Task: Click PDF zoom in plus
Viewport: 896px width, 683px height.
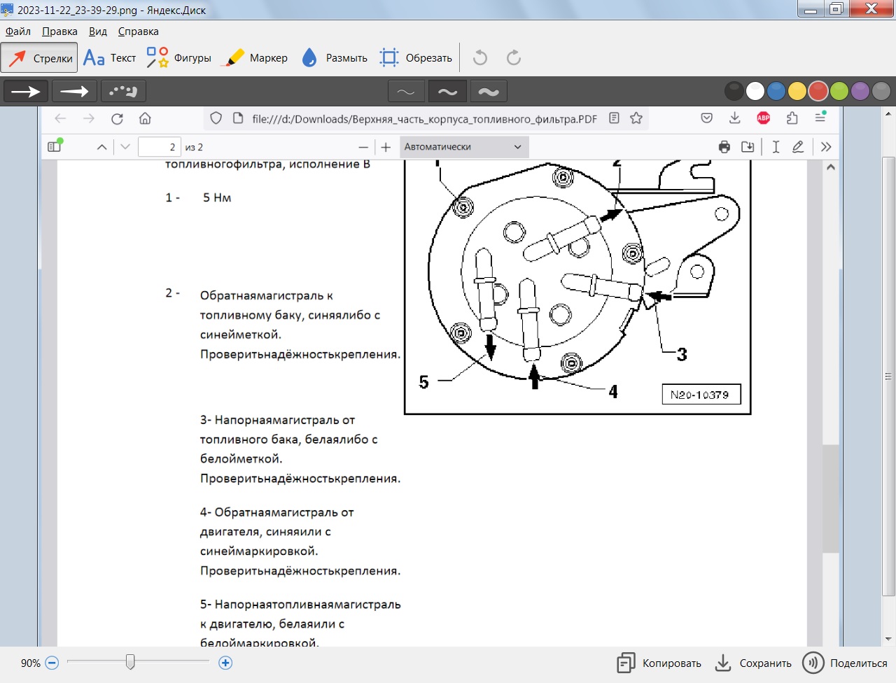Action: (386, 147)
